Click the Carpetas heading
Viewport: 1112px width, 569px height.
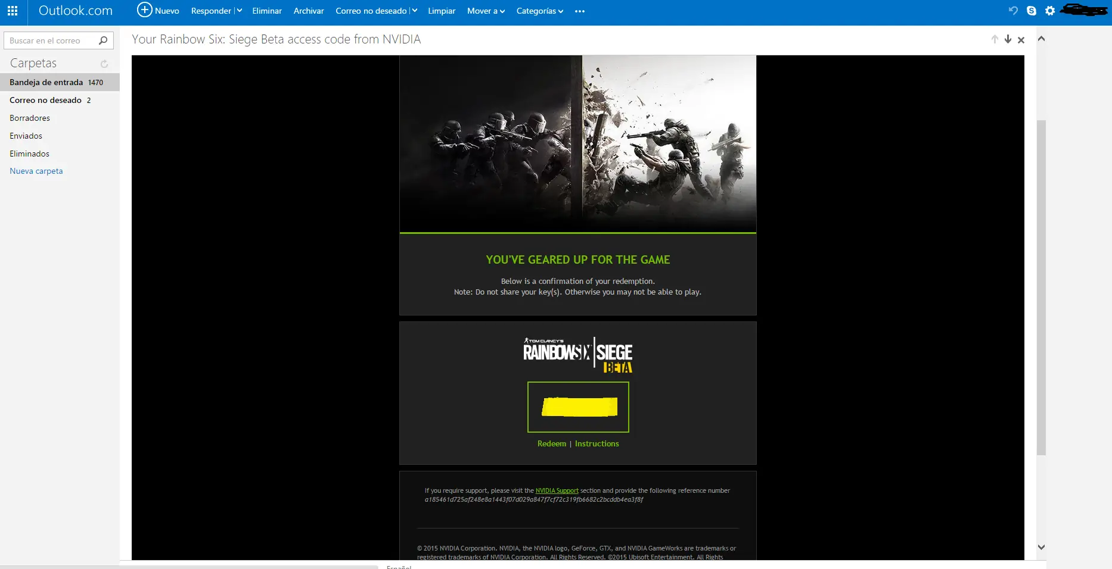pyautogui.click(x=33, y=63)
